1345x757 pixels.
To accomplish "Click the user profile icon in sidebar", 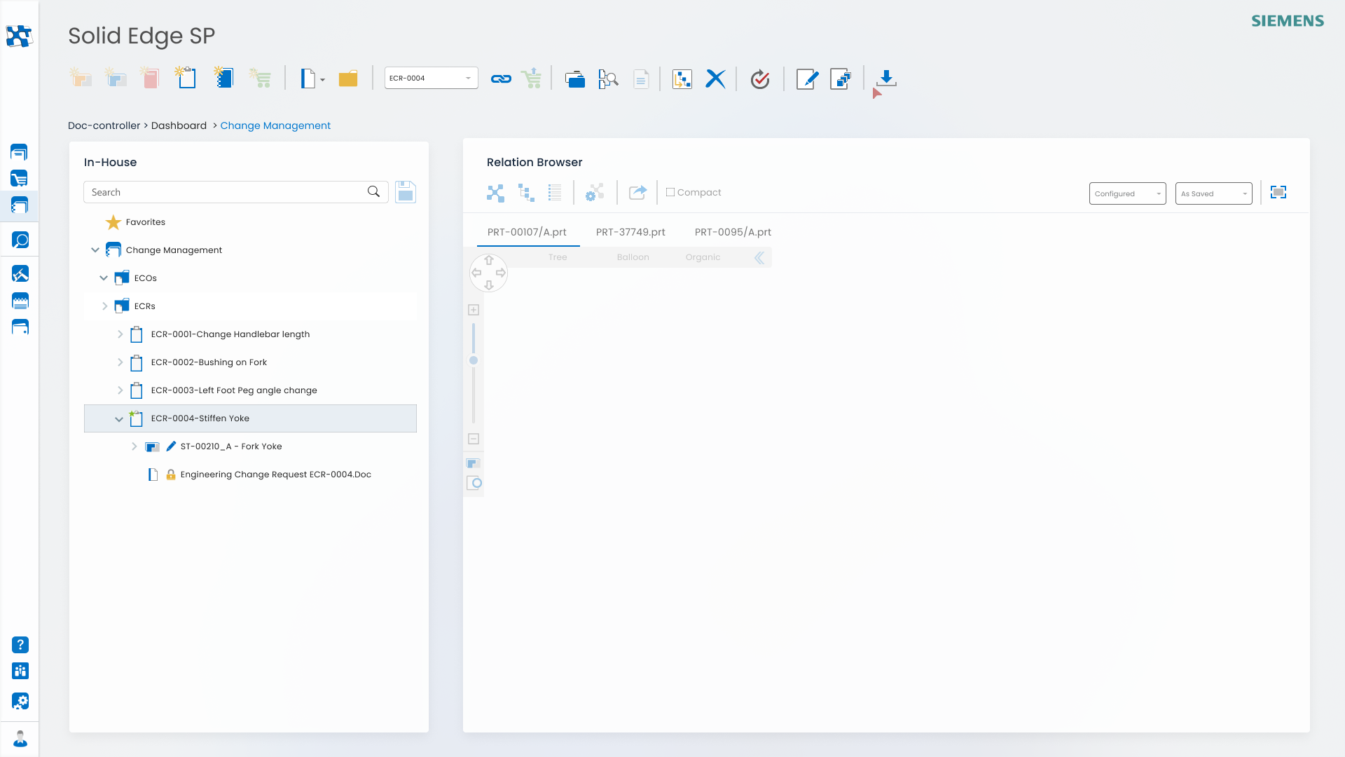I will coord(20,739).
